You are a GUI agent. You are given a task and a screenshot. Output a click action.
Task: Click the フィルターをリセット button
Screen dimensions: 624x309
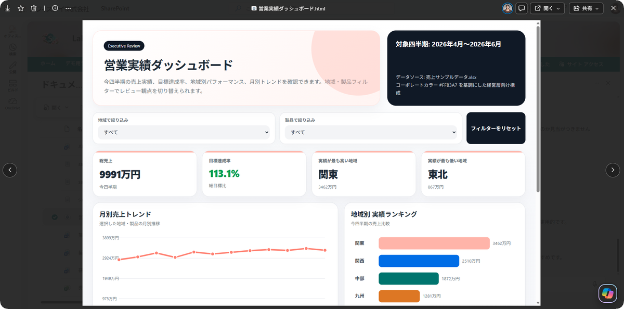pos(496,128)
